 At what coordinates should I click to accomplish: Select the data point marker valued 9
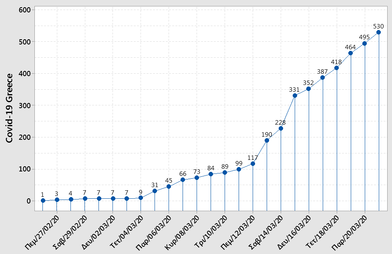tap(141, 198)
